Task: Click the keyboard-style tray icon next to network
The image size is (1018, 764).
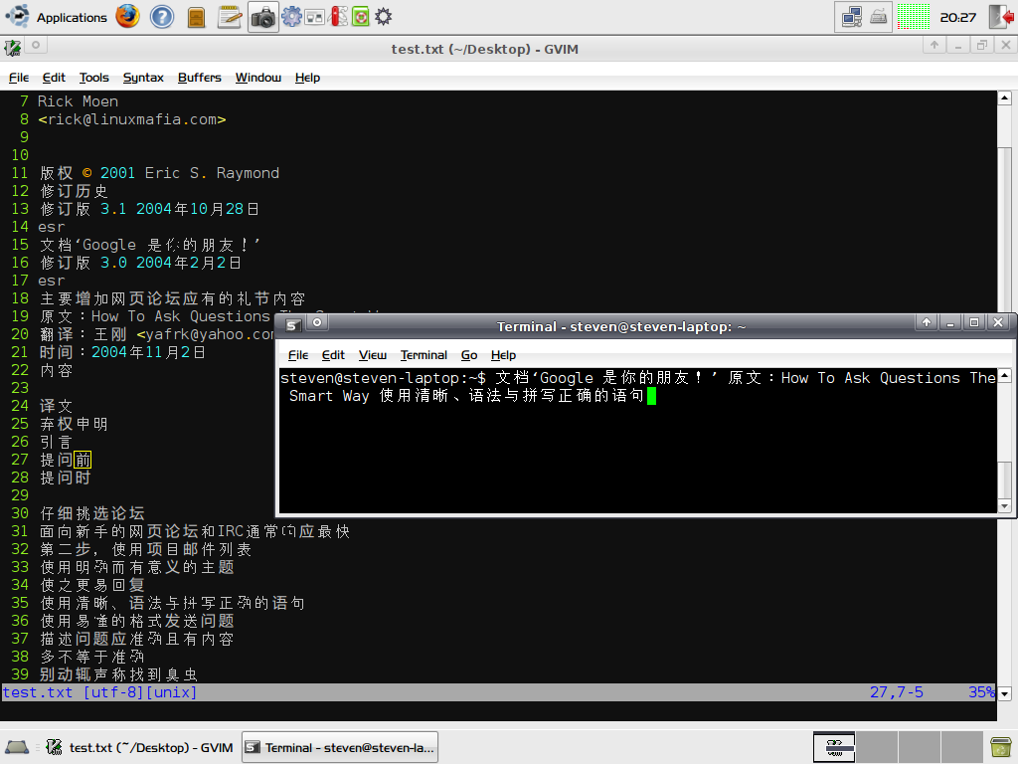Action: [879, 17]
